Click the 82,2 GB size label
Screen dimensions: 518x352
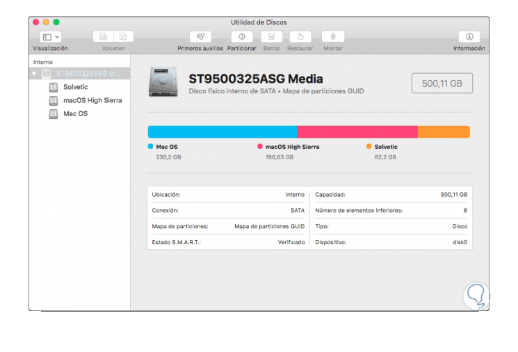(385, 157)
